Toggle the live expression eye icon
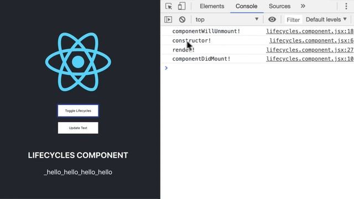 pyautogui.click(x=272, y=19)
